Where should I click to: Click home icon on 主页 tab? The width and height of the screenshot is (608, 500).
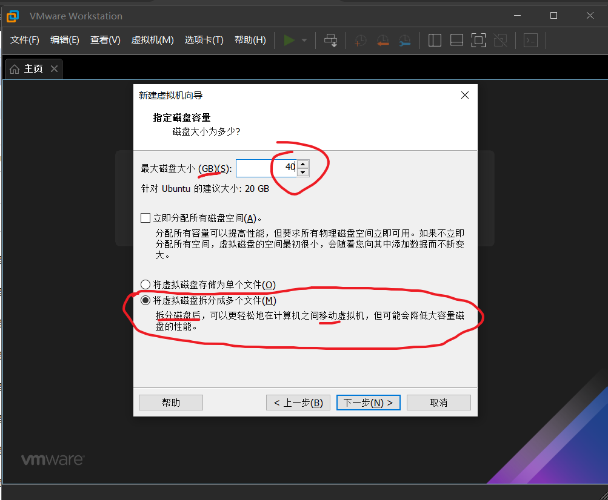[x=15, y=70]
